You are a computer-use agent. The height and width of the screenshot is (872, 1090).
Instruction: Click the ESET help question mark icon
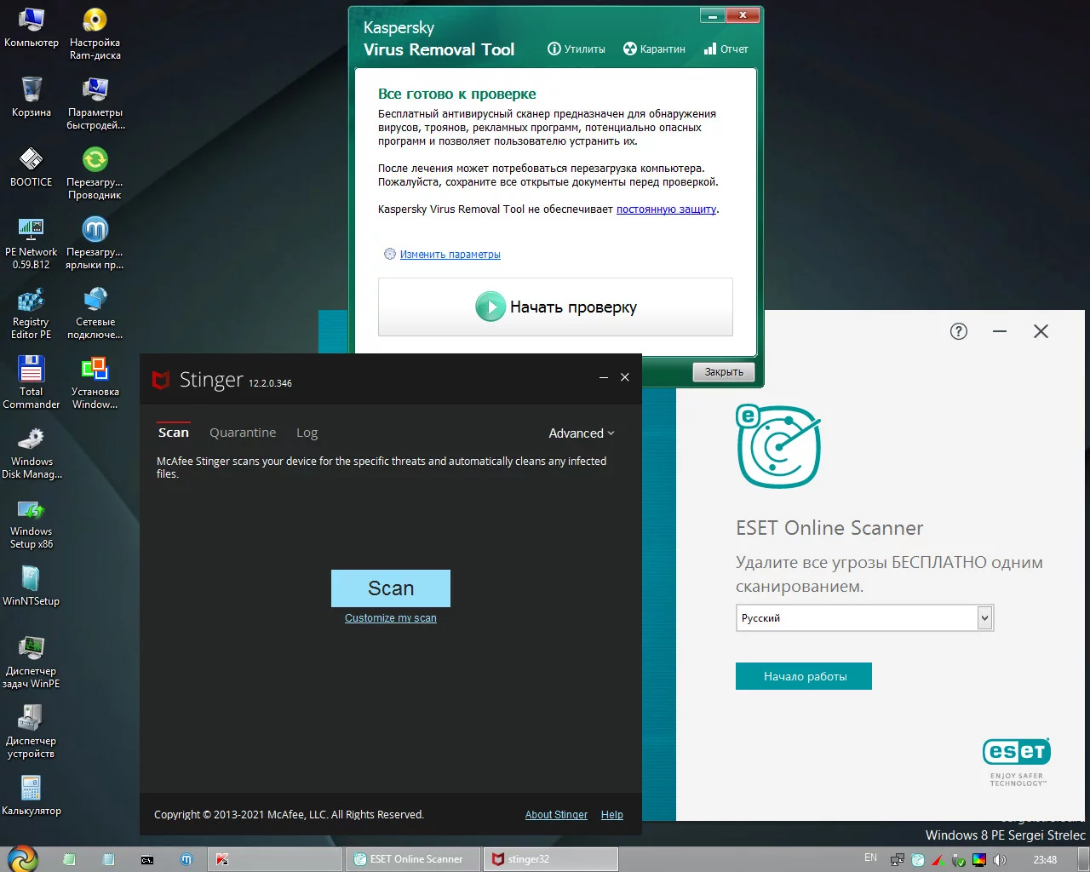959,331
